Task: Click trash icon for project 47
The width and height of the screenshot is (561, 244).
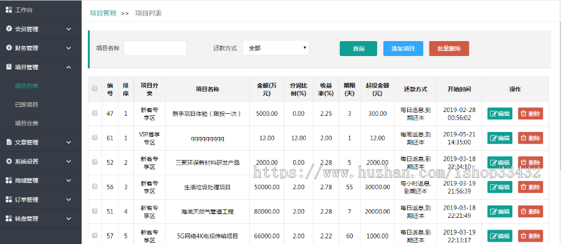Action: [524, 114]
